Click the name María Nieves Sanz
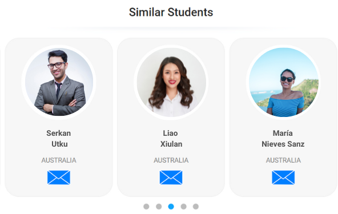The height and width of the screenshot is (214, 338). [x=283, y=139]
